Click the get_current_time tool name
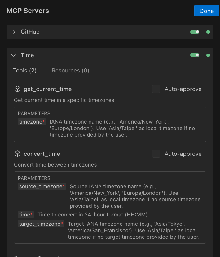This screenshot has width=220, height=257. 48,89
